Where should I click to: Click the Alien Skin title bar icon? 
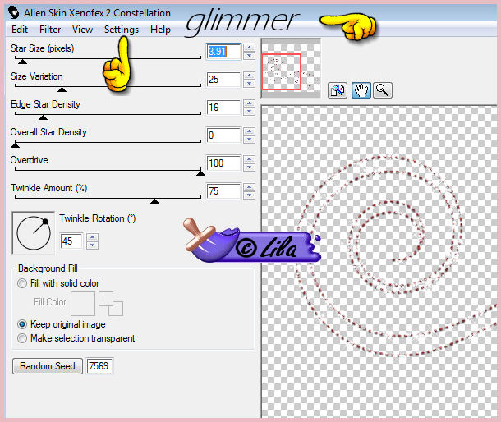(13, 12)
